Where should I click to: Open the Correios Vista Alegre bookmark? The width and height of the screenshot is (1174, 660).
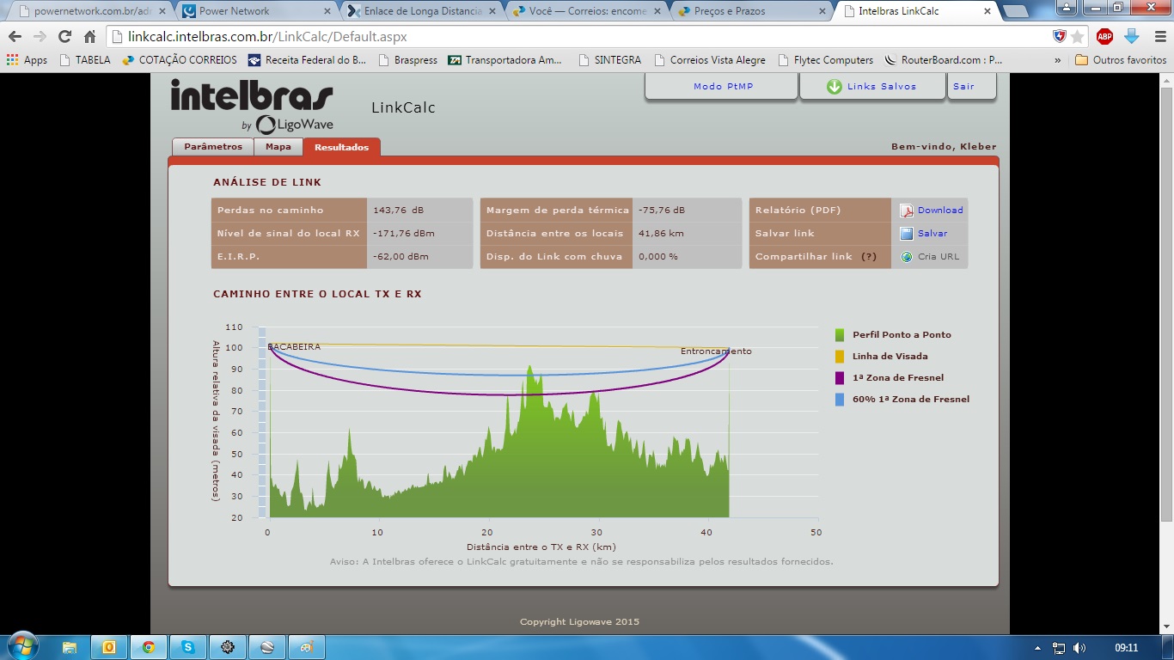[709, 60]
